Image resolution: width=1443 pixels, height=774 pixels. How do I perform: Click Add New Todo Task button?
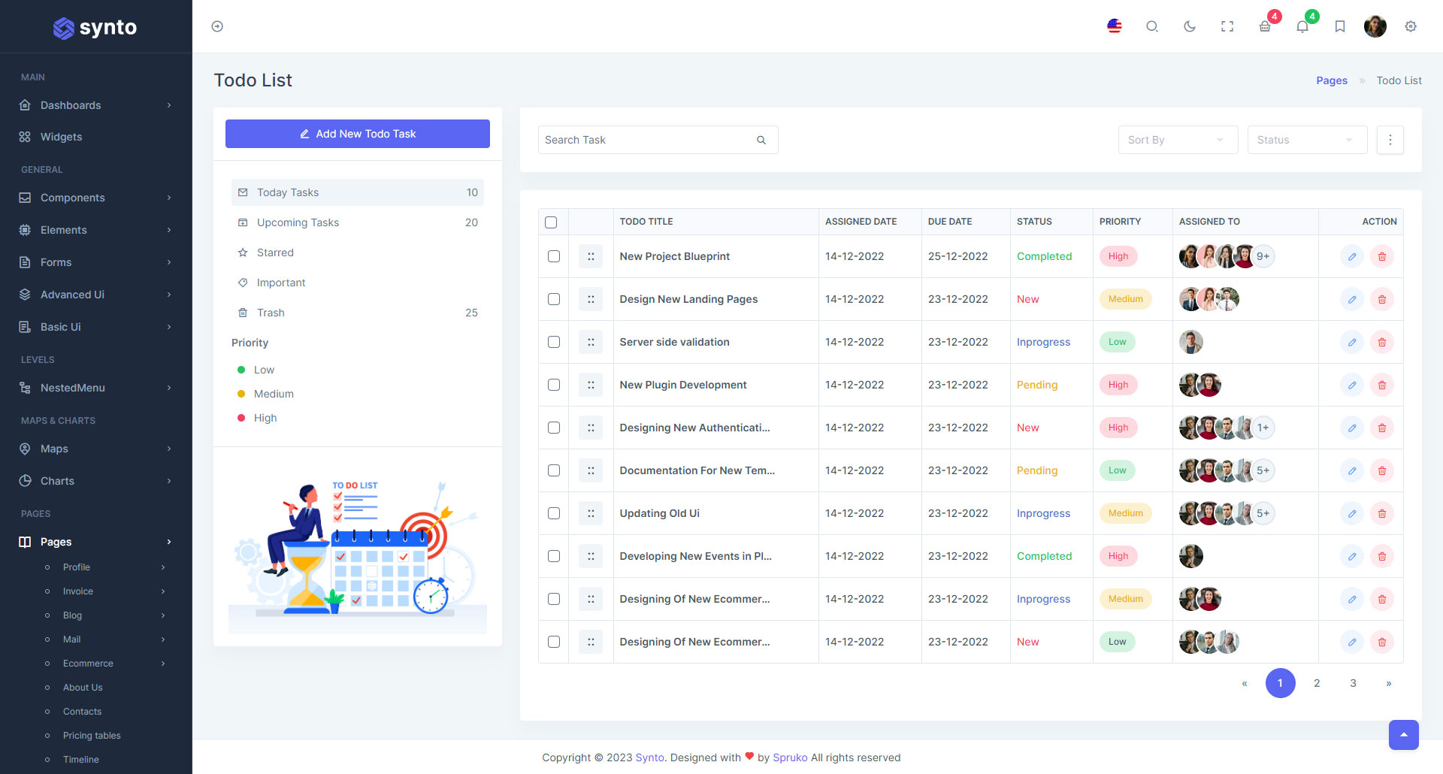point(358,134)
